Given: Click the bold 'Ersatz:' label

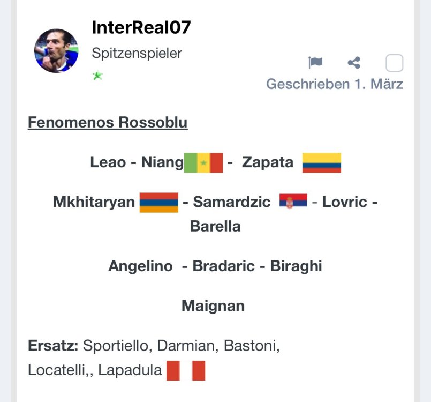Looking at the screenshot, I should coord(53,346).
